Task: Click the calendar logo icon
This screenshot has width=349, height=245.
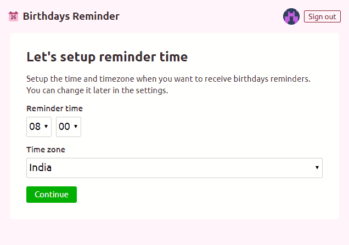Action: (14, 16)
